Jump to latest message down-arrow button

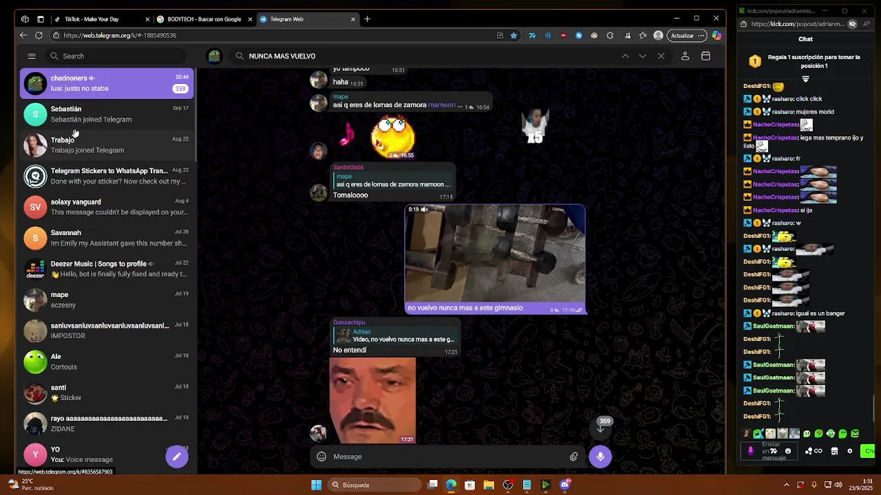600,429
